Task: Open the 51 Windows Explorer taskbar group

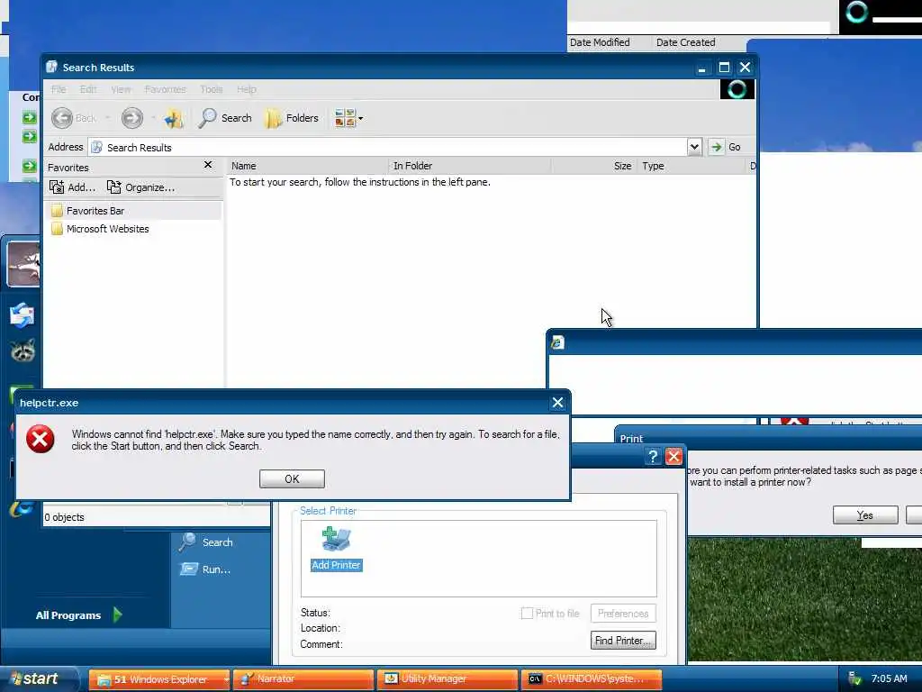Action: (x=158, y=679)
